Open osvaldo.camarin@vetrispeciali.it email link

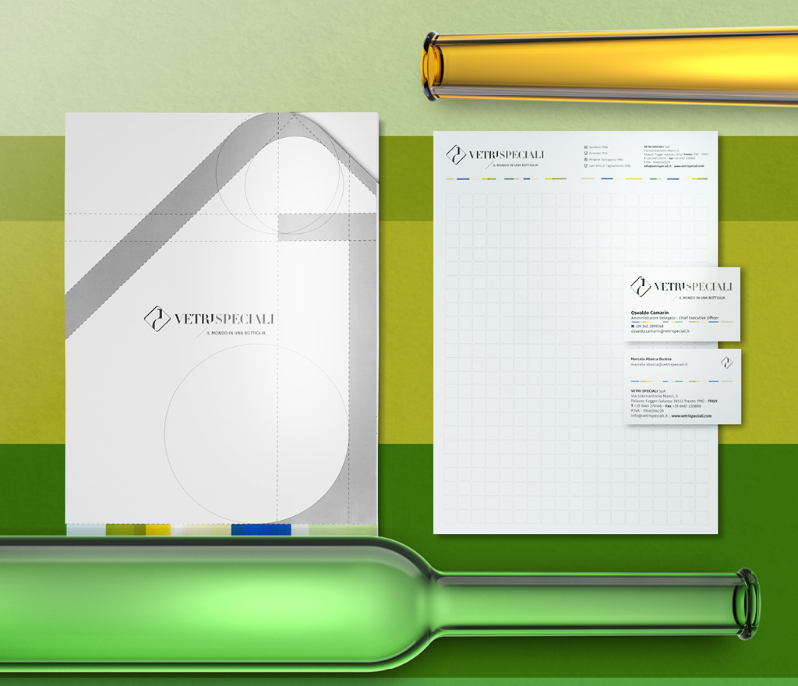[660, 331]
